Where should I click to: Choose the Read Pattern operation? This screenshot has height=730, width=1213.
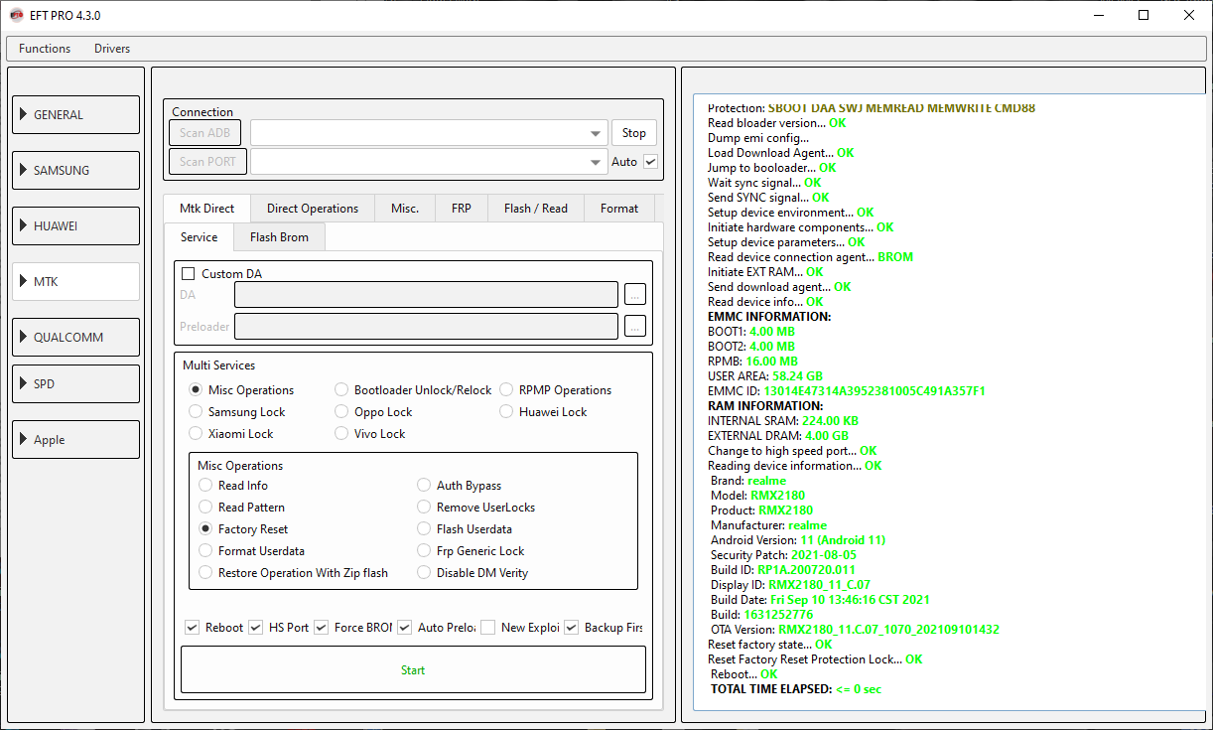coord(205,508)
